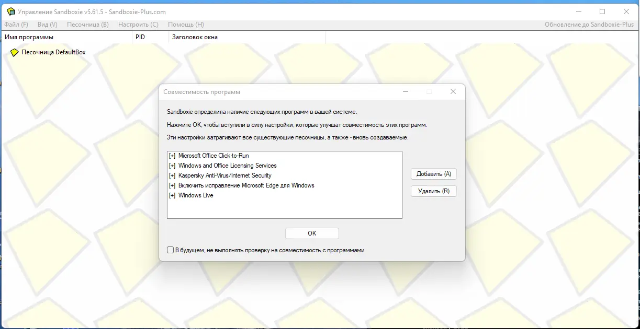
Task: Click the yellow DefaultBox sandbox icon
Action: [x=15, y=52]
